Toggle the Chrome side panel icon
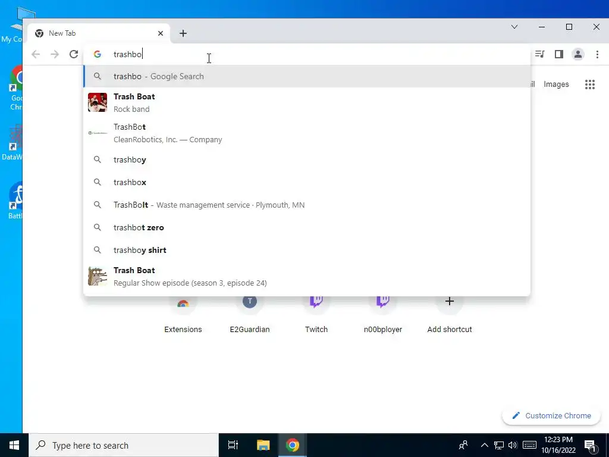The height and width of the screenshot is (457, 609). coord(559,54)
